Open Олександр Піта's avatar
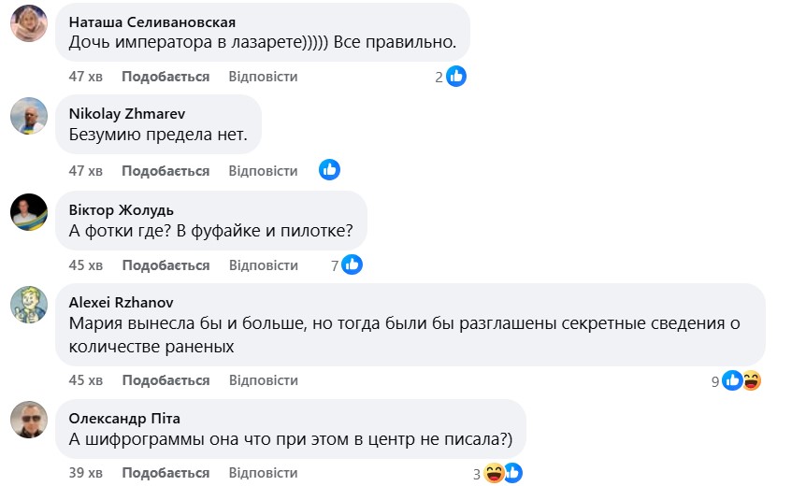Viewport: 806px width, 486px height. pos(29,420)
